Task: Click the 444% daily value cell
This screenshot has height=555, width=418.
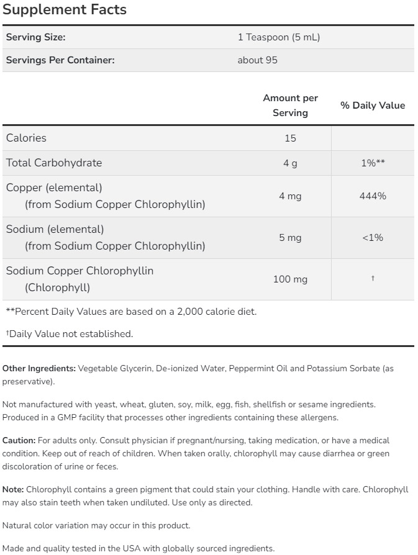Action: coord(373,196)
